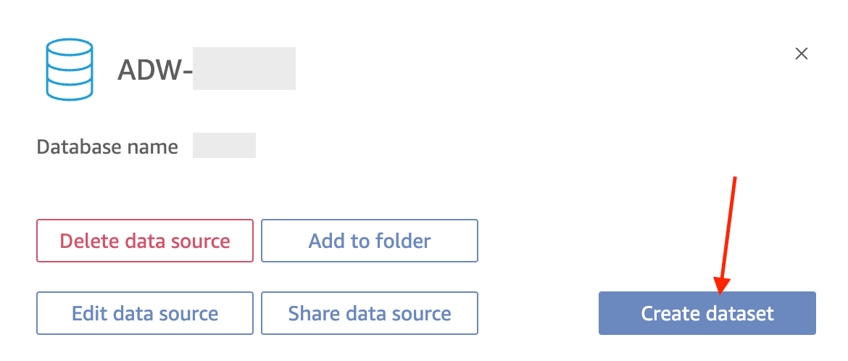Screen dimensions: 848x361
Task: Click the stacked-disk data source icon
Action: (x=70, y=70)
